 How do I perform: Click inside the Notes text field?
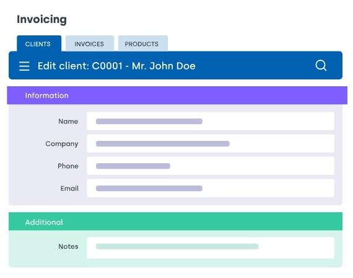coord(211,248)
